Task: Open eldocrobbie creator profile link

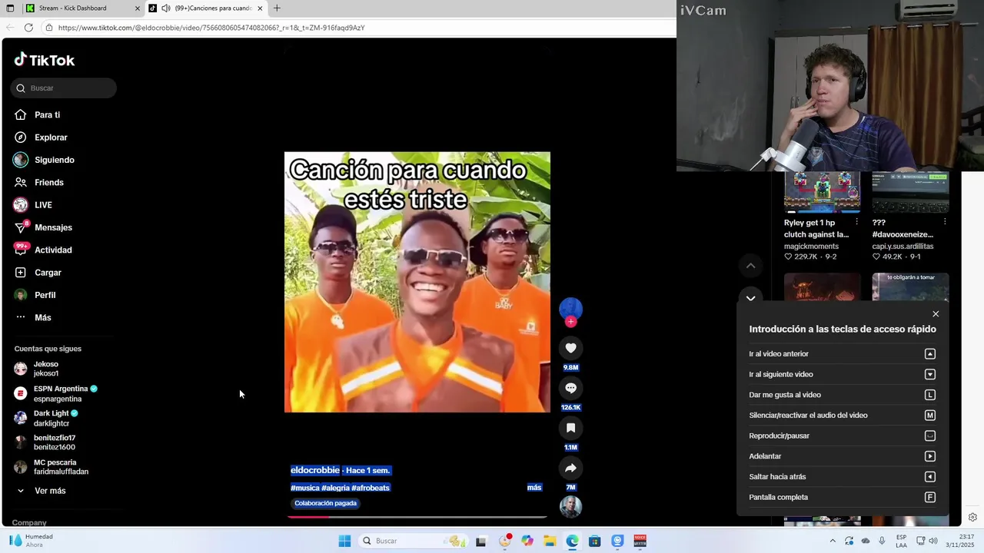Action: coord(315,470)
